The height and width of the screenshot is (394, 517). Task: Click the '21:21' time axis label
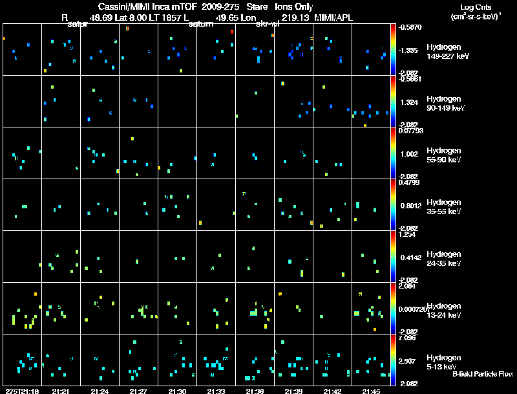pyautogui.click(x=61, y=391)
